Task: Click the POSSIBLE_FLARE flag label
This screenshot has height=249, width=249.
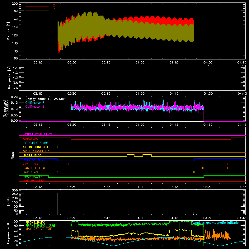Action: [36, 143]
